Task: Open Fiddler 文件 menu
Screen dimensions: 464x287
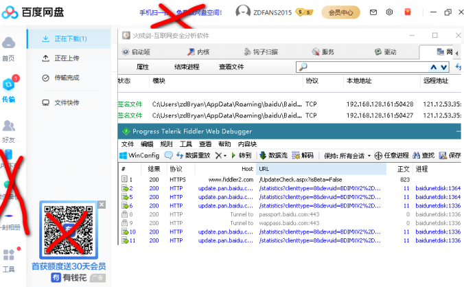Action: pyautogui.click(x=128, y=144)
